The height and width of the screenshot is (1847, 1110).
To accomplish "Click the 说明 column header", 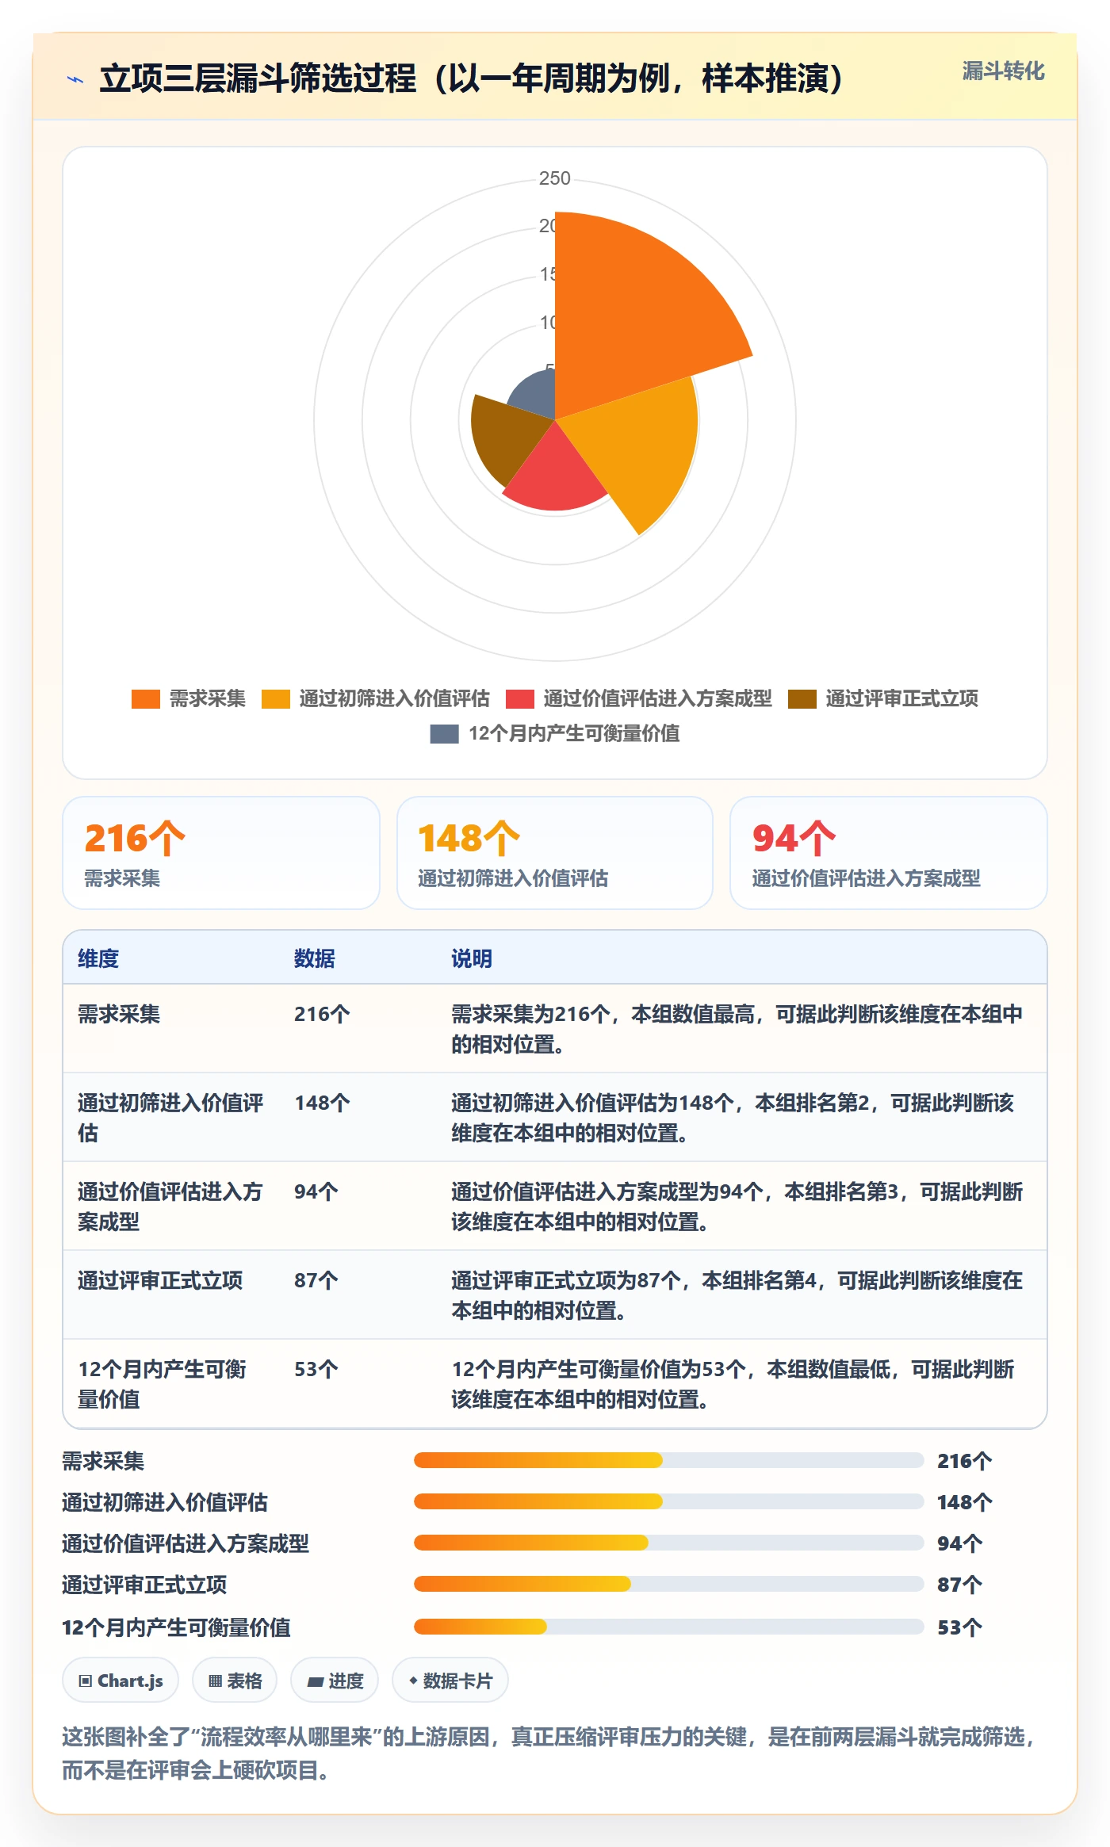I will (x=472, y=958).
